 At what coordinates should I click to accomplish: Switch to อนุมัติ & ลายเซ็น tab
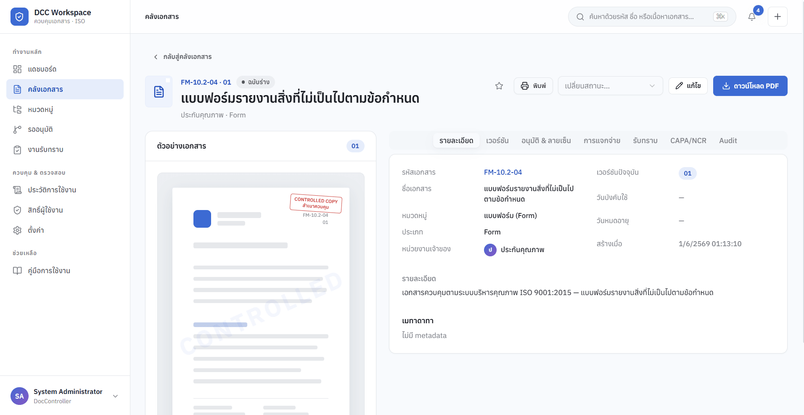pos(546,141)
